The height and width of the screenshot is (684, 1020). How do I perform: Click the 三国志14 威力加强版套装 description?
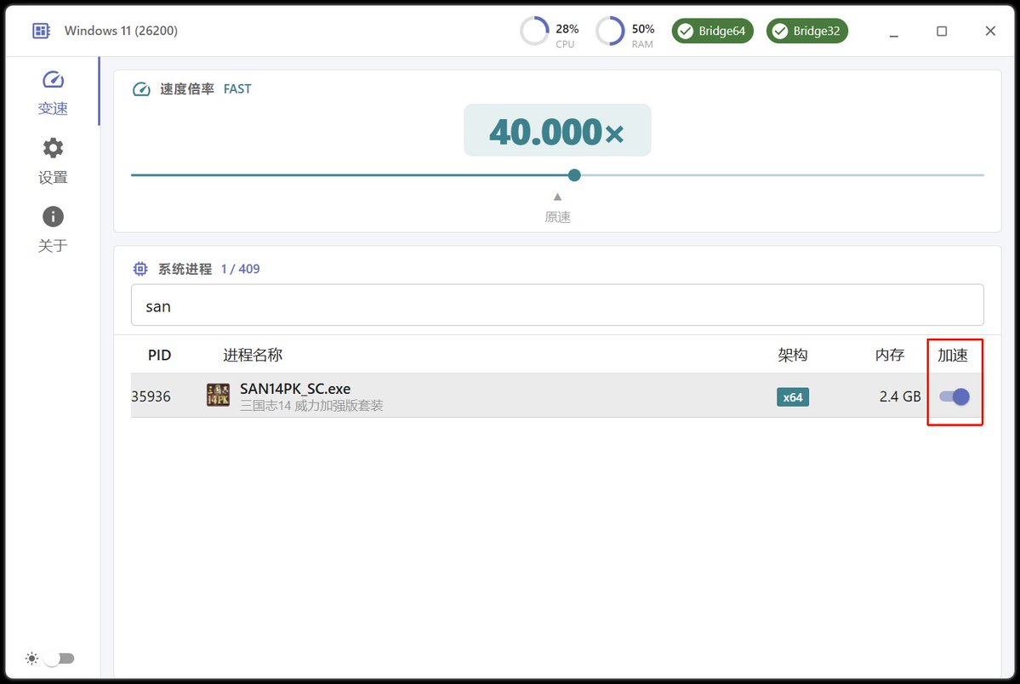coord(311,406)
